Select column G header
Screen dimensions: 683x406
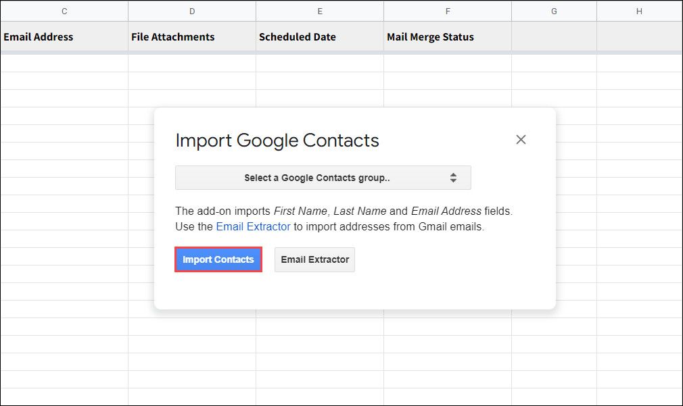554,11
